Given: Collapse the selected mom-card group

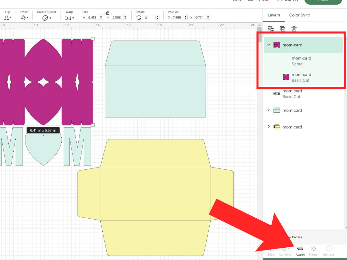Looking at the screenshot, I should (269, 45).
